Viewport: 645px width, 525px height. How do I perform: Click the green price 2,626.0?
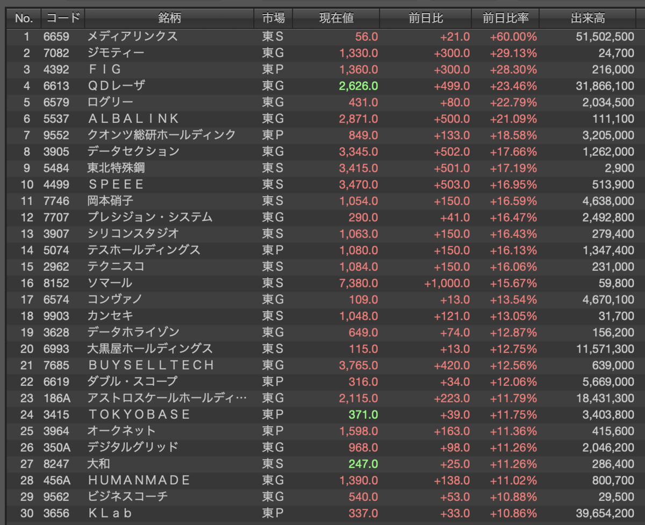pos(359,86)
